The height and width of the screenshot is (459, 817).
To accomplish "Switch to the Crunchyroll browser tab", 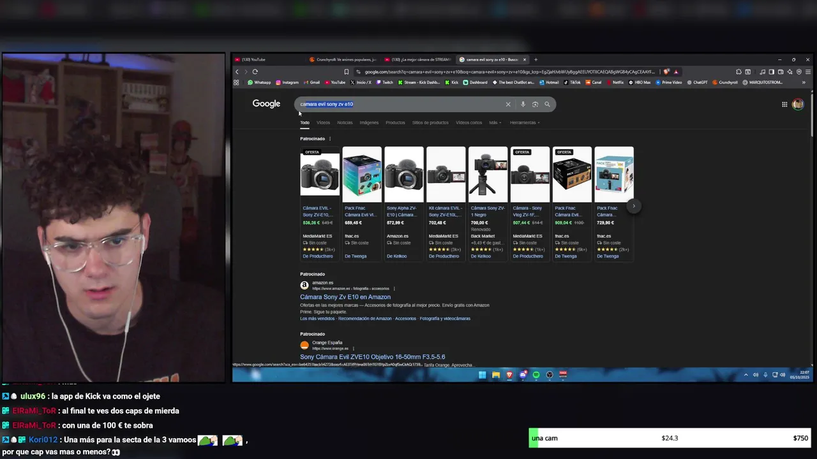I will pos(345,59).
